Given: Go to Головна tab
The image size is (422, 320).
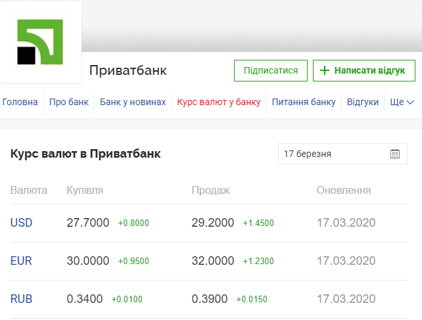Looking at the screenshot, I should (x=20, y=103).
